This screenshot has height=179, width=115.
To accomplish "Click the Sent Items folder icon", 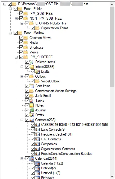I will pos(31,86).
